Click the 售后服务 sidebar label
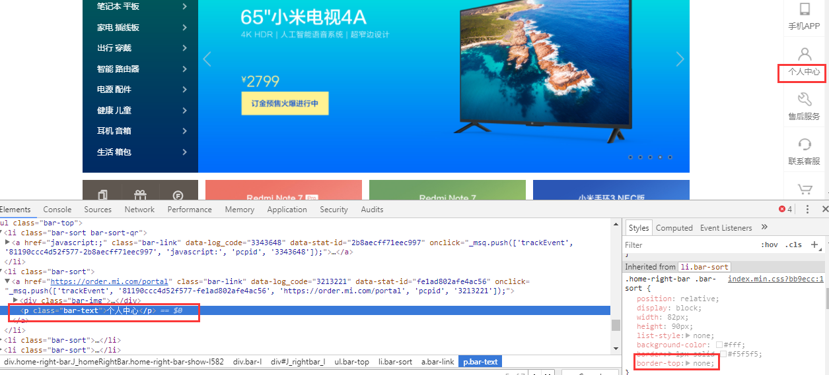 [804, 117]
